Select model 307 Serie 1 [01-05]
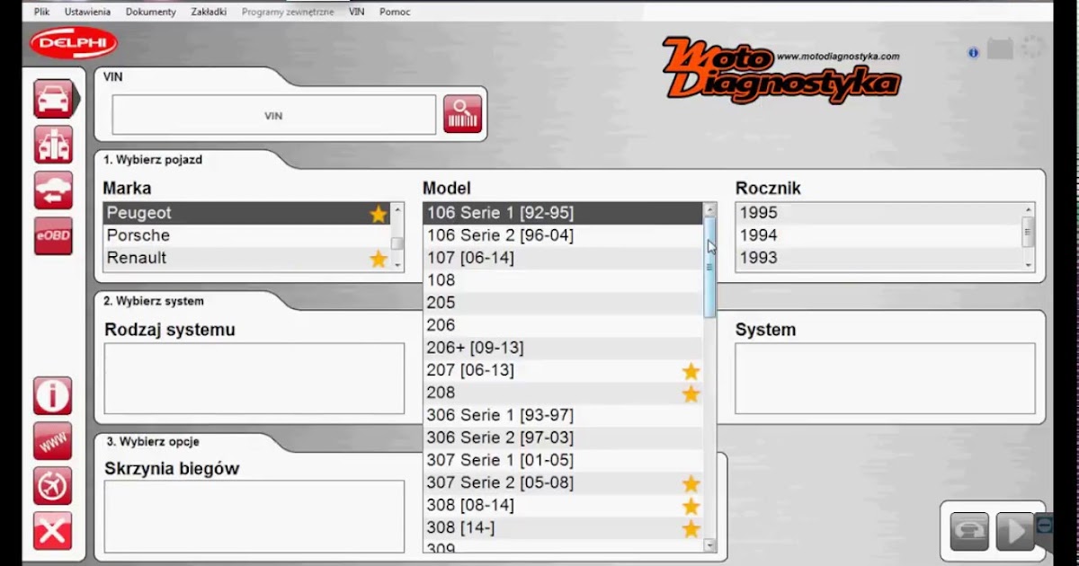Viewport: 1079px width, 566px height. 563,460
